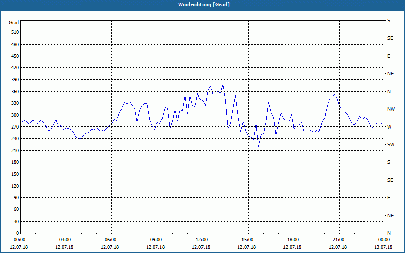Select the 90 value on the degree axis
This screenshot has width=405, height=253.
16,198
